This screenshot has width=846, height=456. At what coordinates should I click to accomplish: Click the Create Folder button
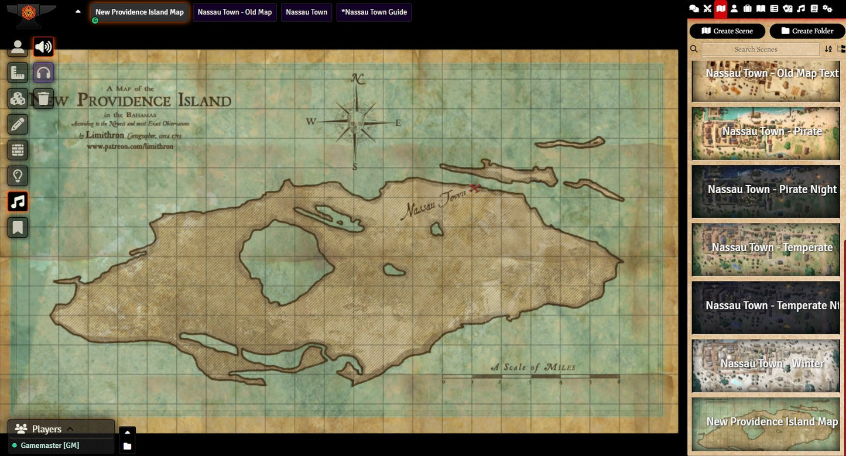[x=807, y=31]
